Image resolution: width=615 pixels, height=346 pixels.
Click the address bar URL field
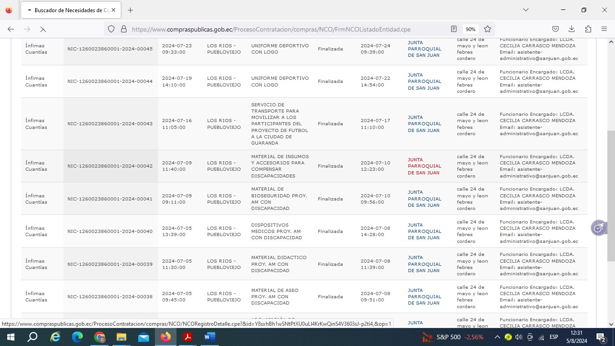click(x=288, y=29)
